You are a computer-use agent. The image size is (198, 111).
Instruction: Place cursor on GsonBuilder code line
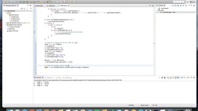[x=67, y=67]
